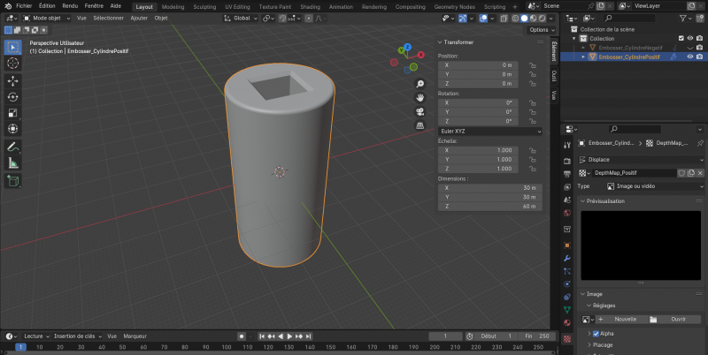
Task: Click the camera view gizmo icon
Action: tap(419, 111)
